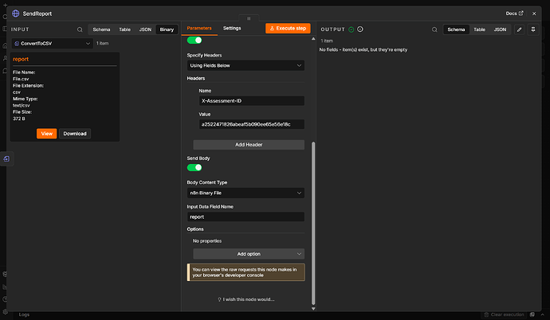View the report binary file

47,134
